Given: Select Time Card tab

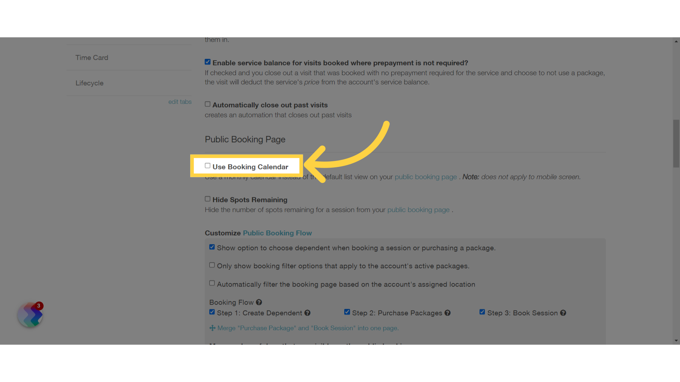Looking at the screenshot, I should pos(91,57).
